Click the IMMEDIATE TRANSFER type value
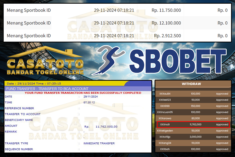Viewport: 235px width, 157px height. tap(99, 143)
